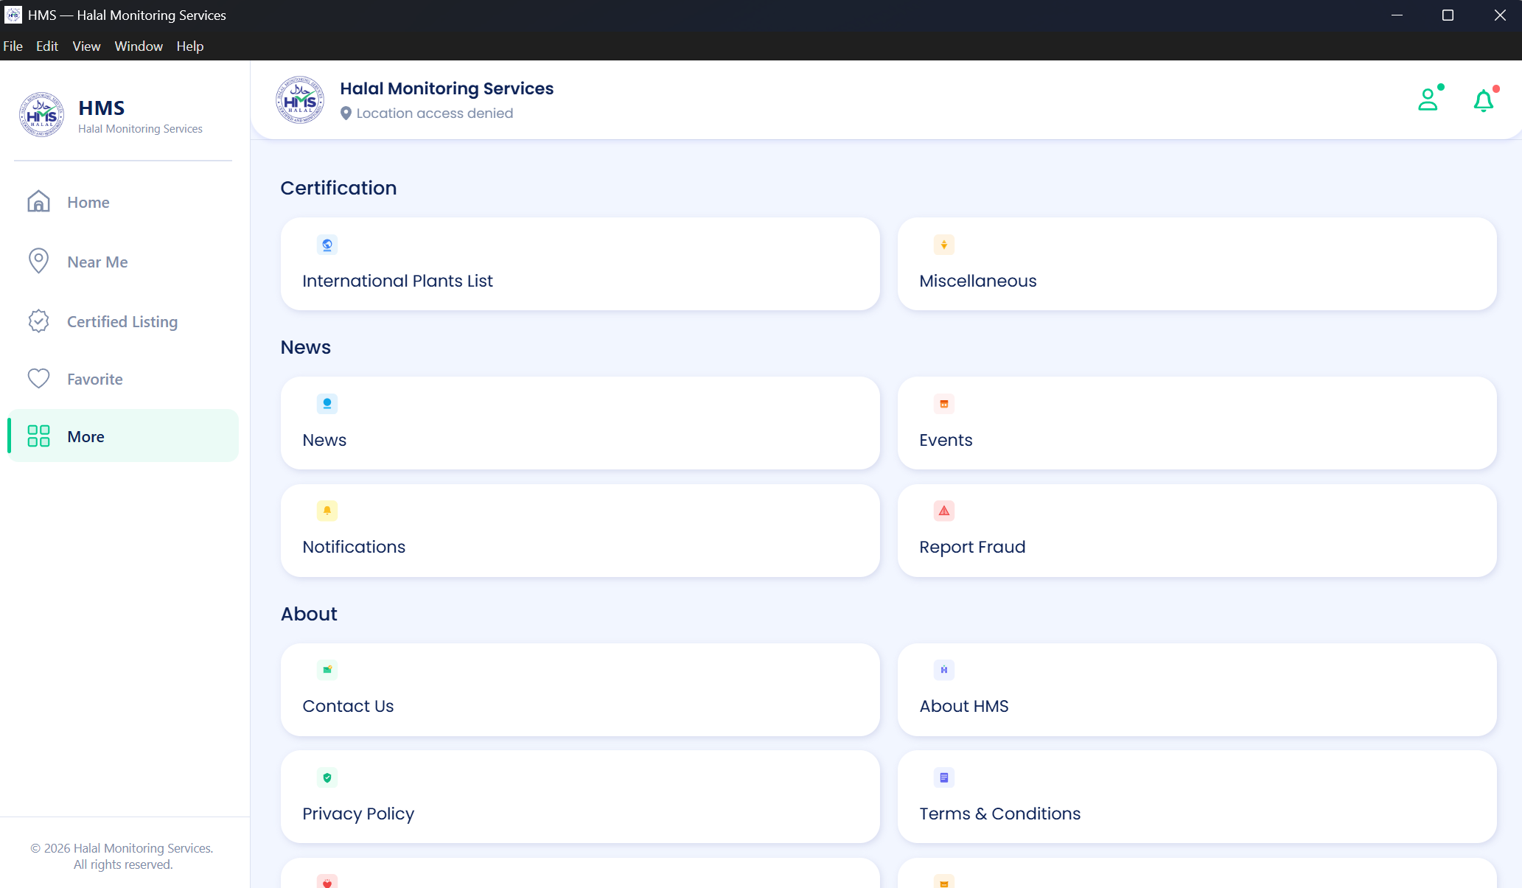The width and height of the screenshot is (1522, 888).
Task: Minimize the HMS window
Action: point(1397,15)
